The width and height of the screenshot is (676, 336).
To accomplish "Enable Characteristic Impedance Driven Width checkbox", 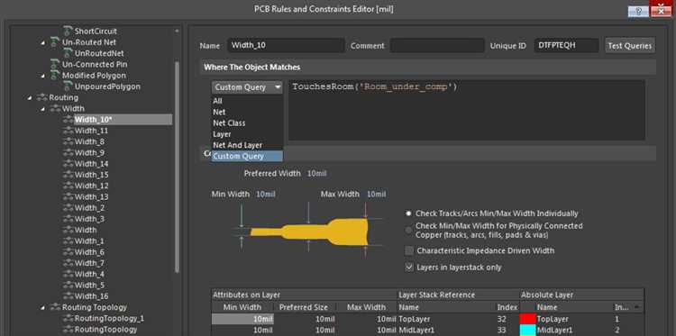I will click(x=409, y=250).
